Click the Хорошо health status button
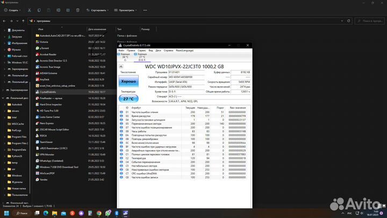Image resolution: width=387 pixels, height=218 pixels. pos(128,81)
